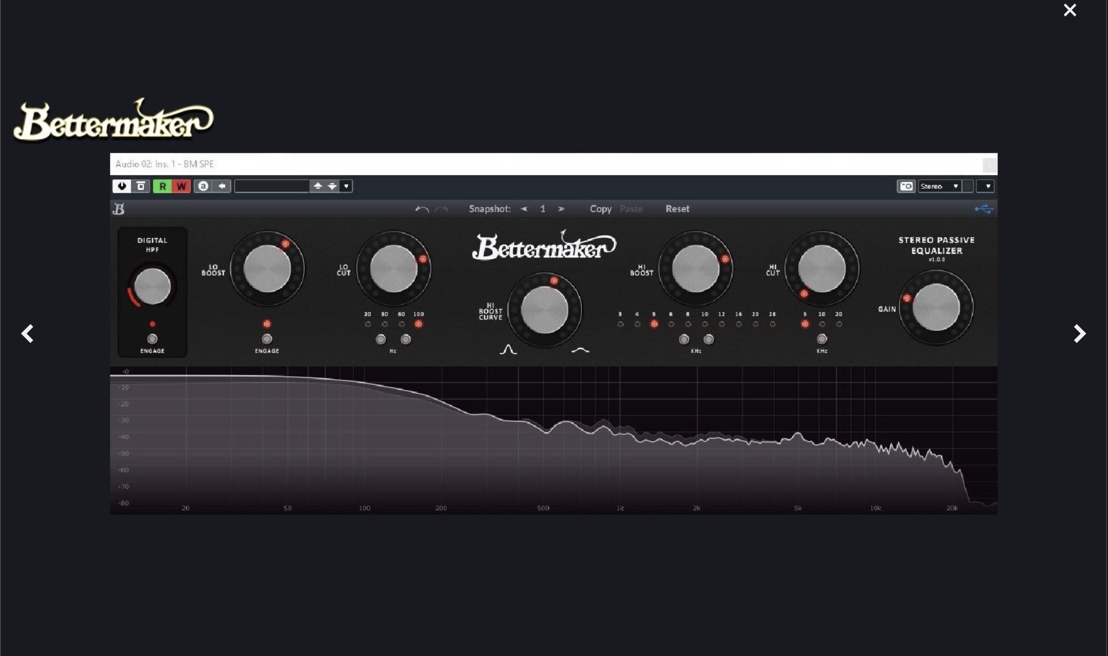Click the preset name field
This screenshot has width=1108, height=656.
tap(272, 186)
